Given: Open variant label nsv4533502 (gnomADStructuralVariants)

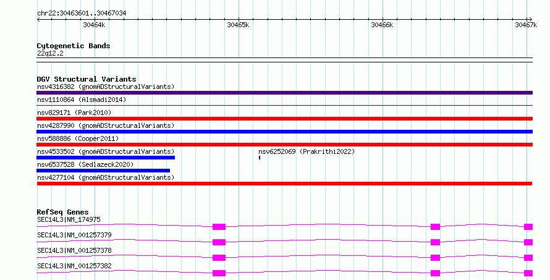Looking at the screenshot, I should coord(106,151).
